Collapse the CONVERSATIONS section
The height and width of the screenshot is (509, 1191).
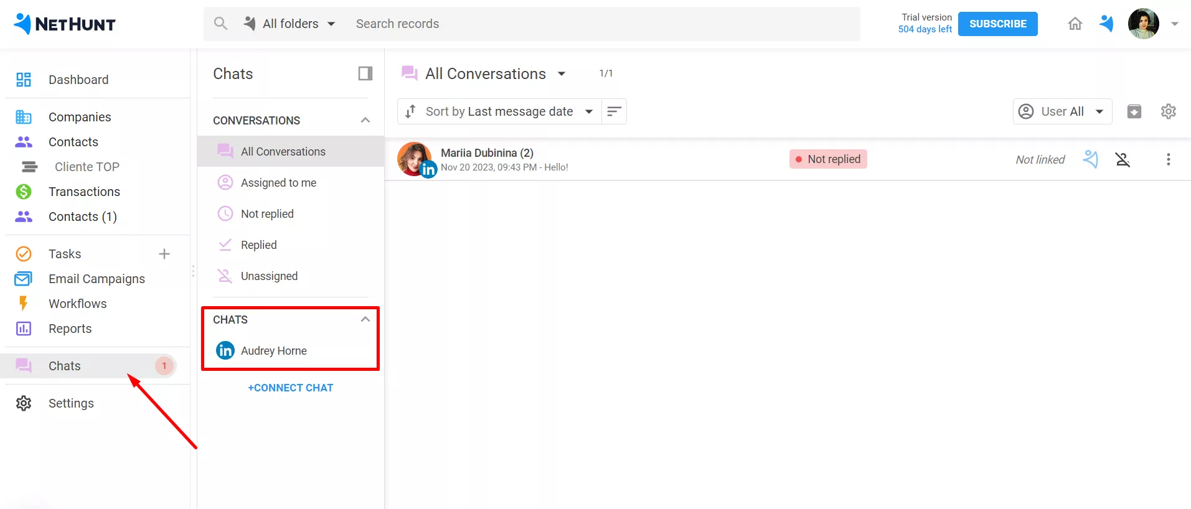coord(365,120)
